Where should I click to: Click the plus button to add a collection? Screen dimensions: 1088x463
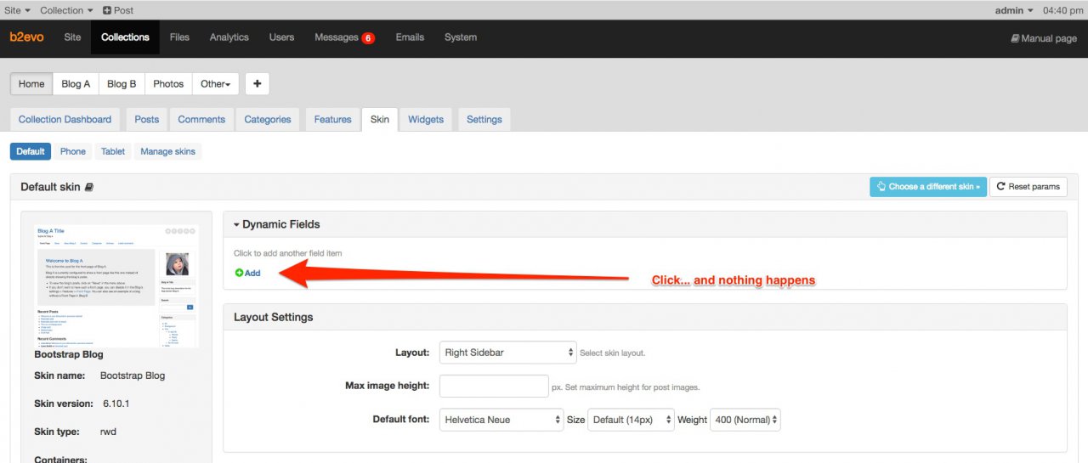click(258, 84)
